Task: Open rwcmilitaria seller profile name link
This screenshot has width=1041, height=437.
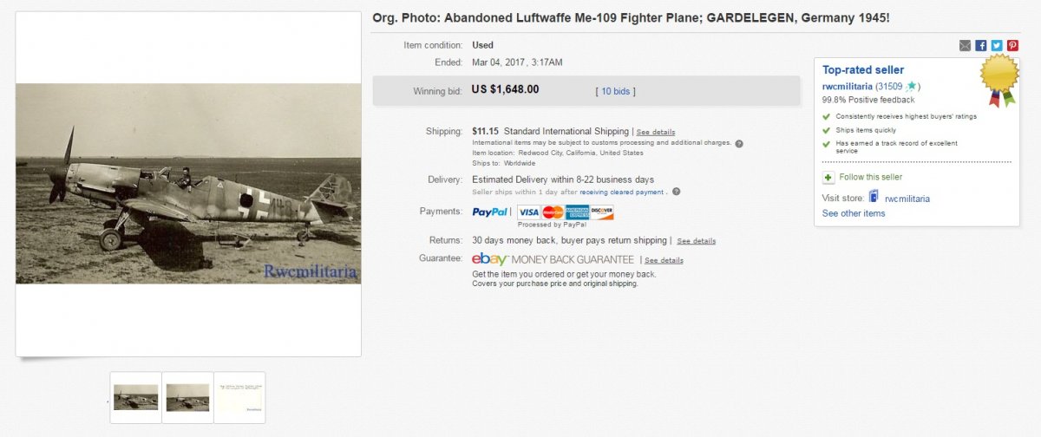Action: pyautogui.click(x=848, y=87)
